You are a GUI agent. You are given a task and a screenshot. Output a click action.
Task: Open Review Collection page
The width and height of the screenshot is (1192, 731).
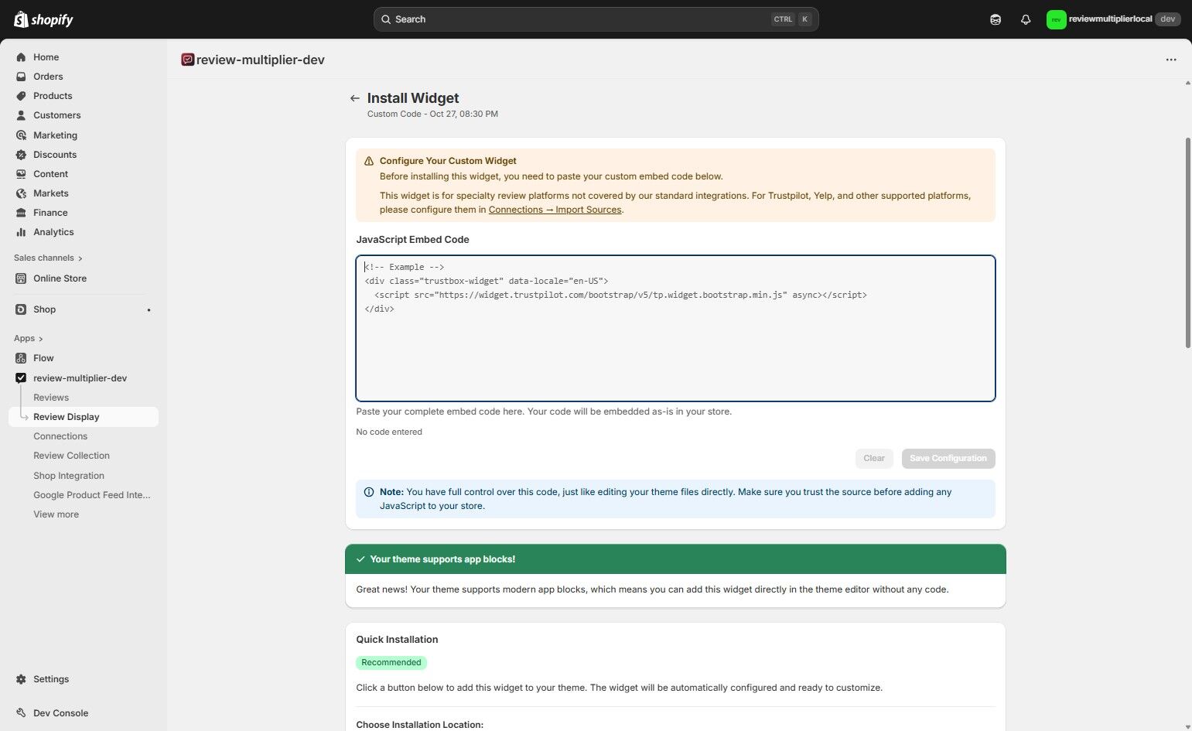71,456
